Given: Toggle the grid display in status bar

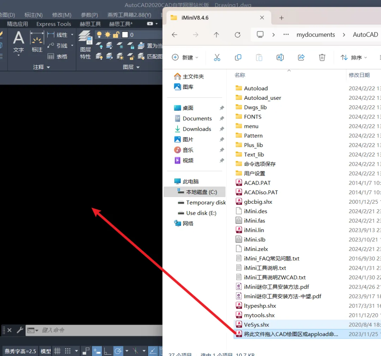Looking at the screenshot, I should click(58, 351).
